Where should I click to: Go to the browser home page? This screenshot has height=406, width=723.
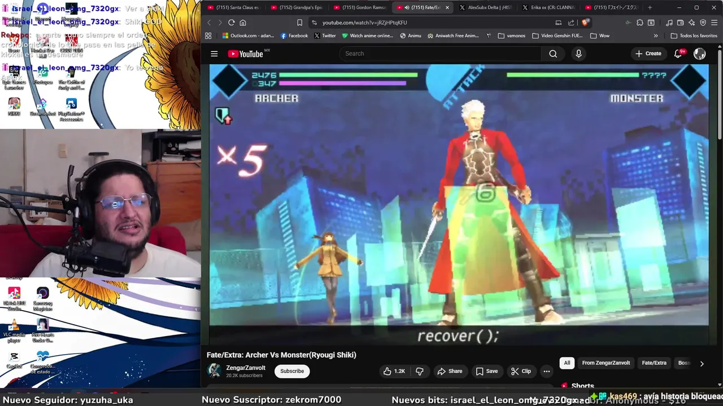(243, 23)
